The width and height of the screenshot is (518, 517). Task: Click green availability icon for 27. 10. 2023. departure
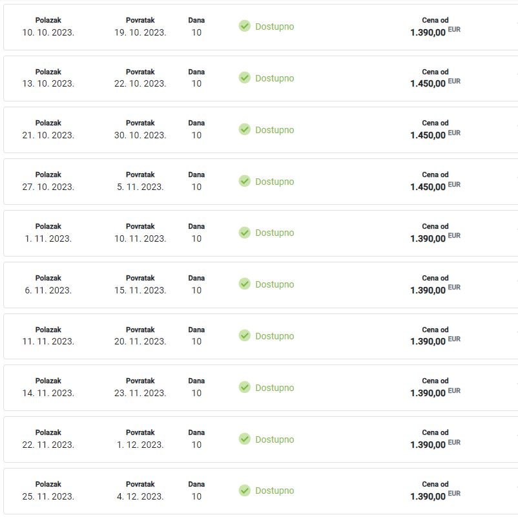pyautogui.click(x=244, y=181)
